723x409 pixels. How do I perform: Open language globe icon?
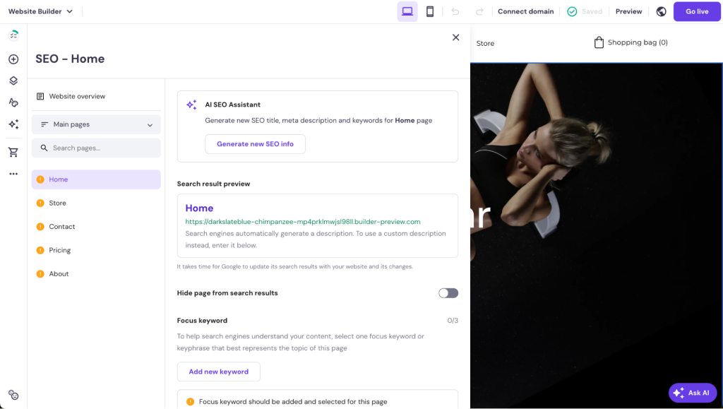661,11
